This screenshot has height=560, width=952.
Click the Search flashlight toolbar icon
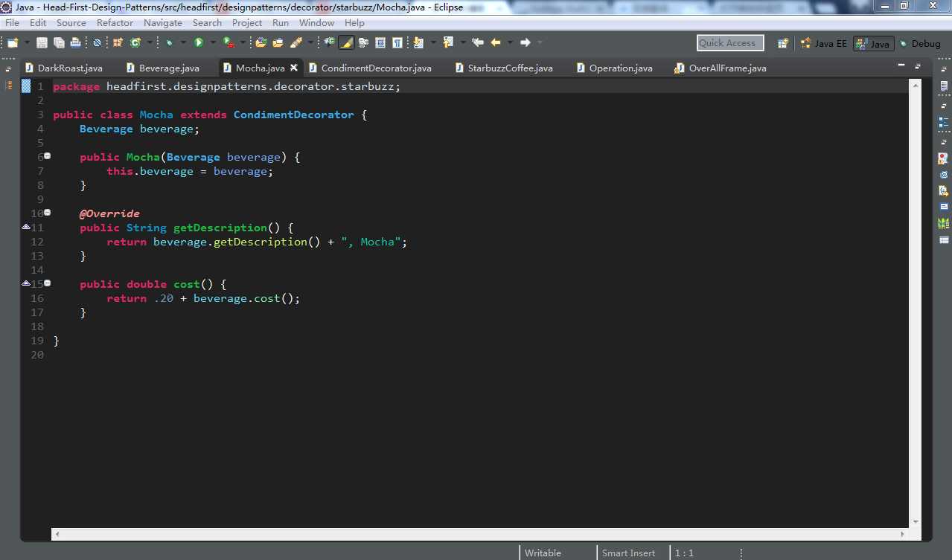click(296, 43)
